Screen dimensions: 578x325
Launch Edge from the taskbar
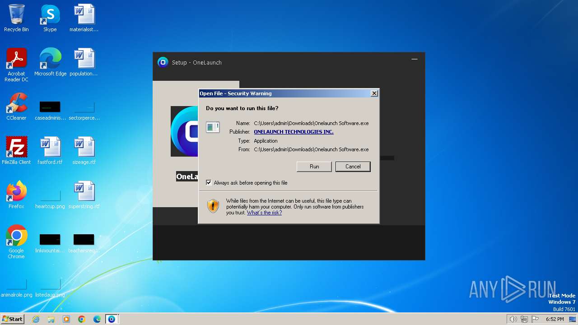pyautogui.click(x=97, y=319)
